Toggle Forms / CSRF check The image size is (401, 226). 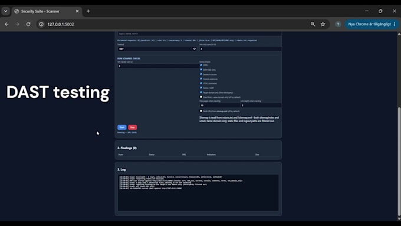click(x=201, y=88)
